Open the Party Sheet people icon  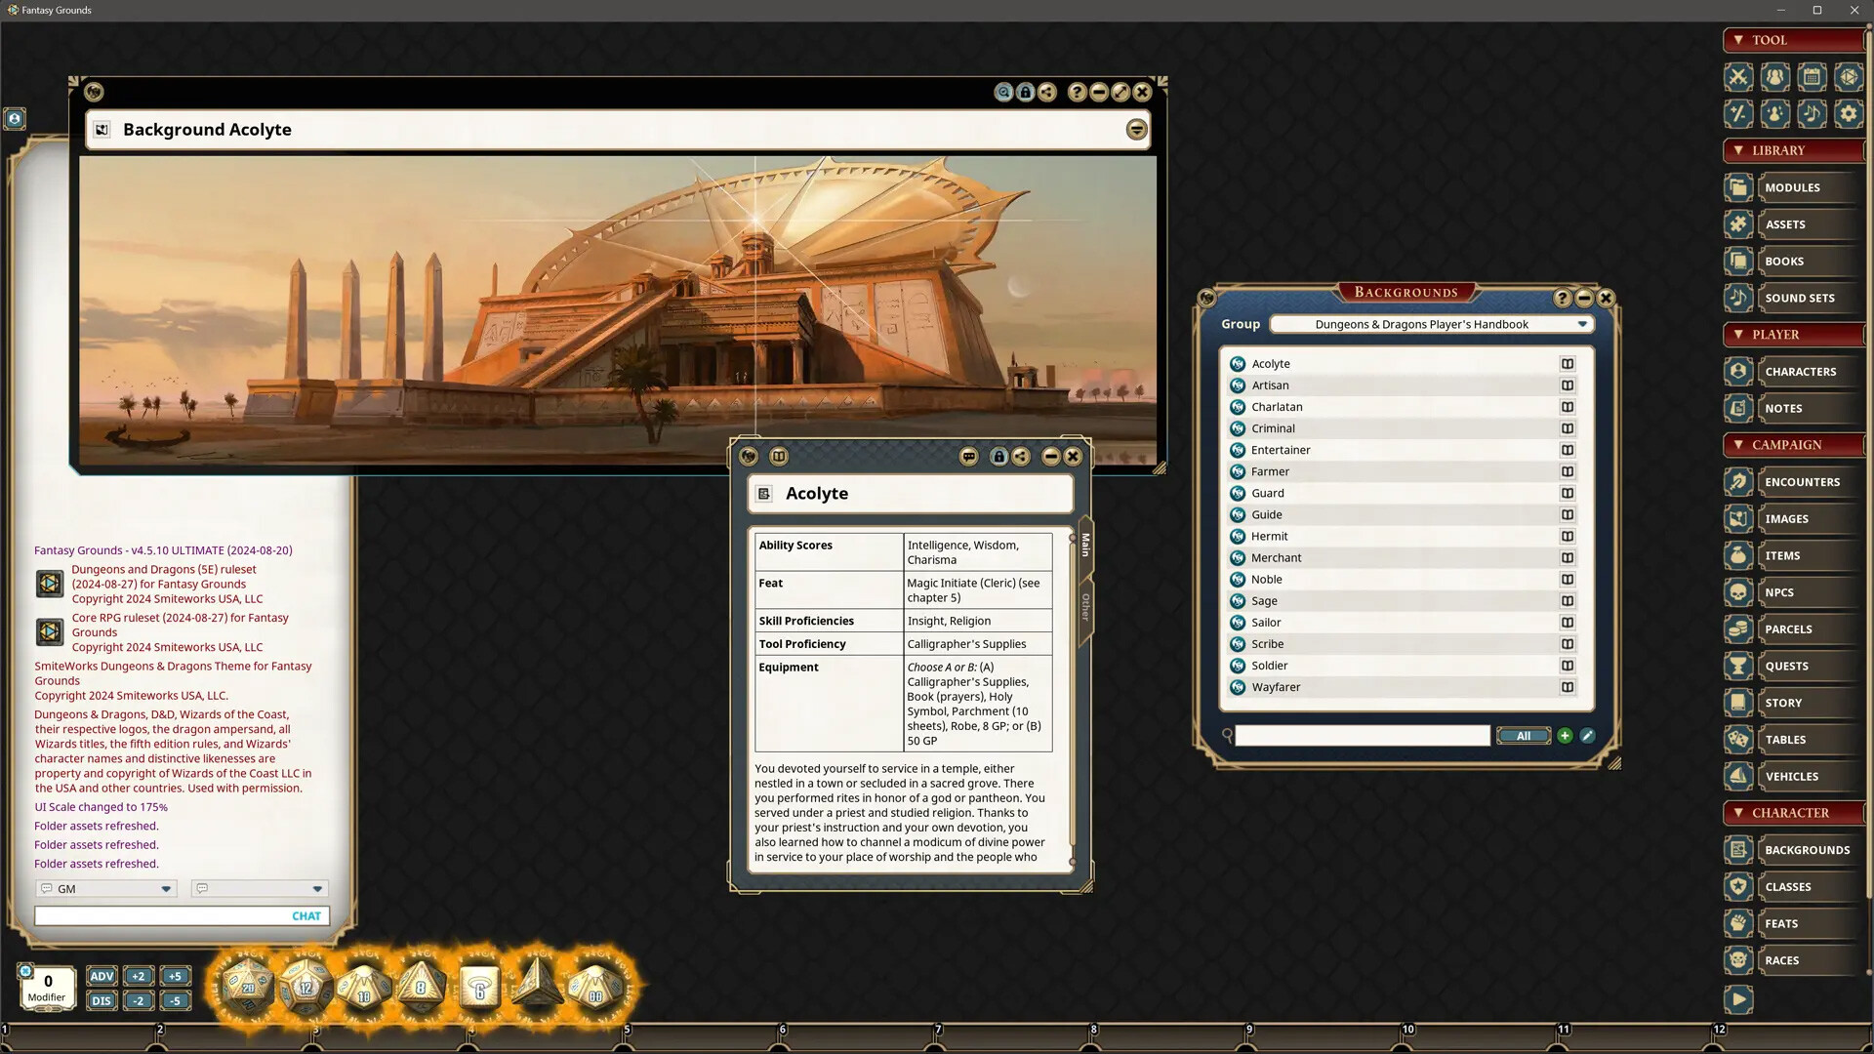[x=1774, y=77]
